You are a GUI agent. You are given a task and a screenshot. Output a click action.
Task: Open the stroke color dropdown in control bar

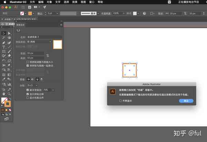[x=33, y=13]
